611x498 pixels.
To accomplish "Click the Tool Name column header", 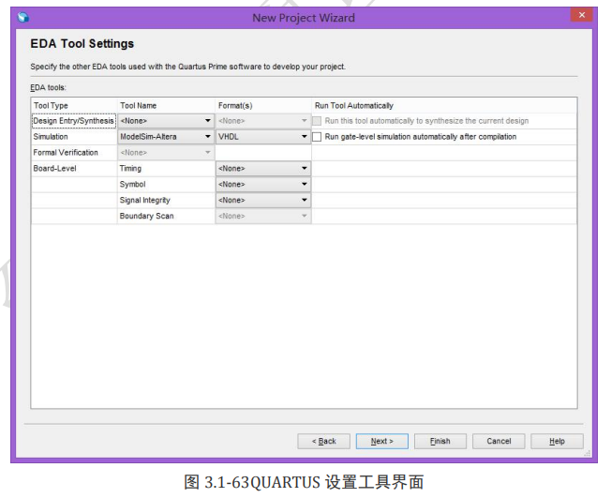I will pos(166,106).
